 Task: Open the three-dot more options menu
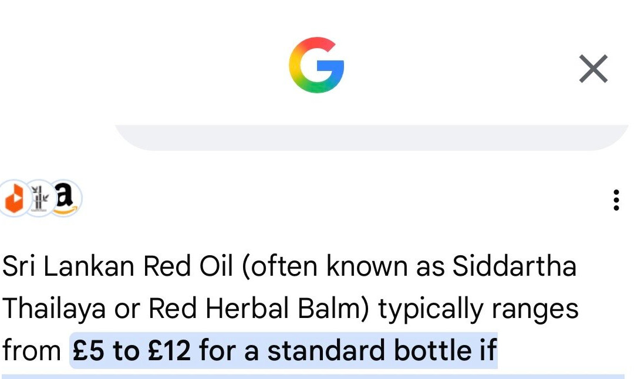point(616,200)
